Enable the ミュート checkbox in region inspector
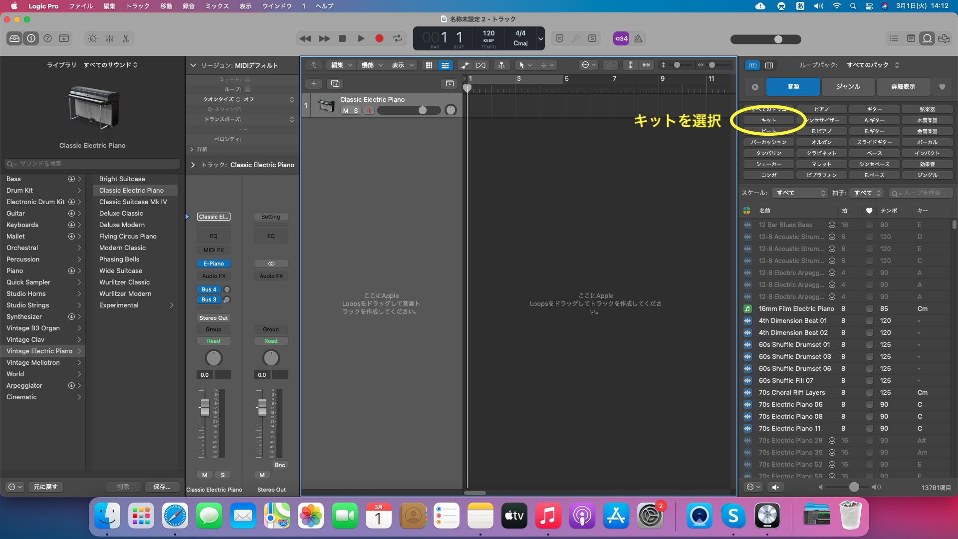958x539 pixels. click(247, 79)
